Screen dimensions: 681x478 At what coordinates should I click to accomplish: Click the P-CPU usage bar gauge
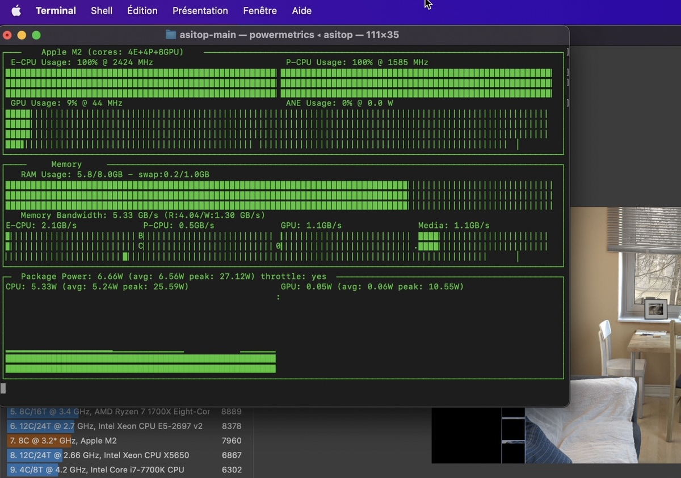[x=416, y=83]
